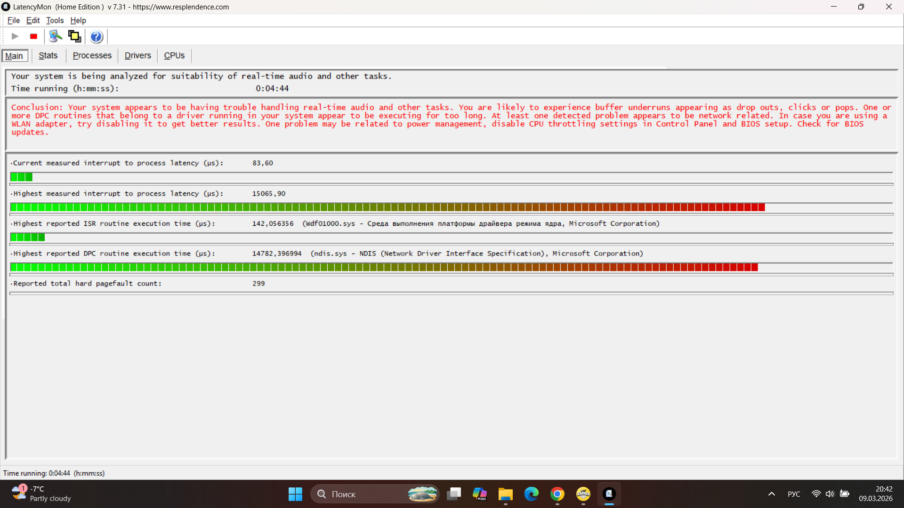
Task: Expand the hidden system tray icons
Action: (771, 494)
